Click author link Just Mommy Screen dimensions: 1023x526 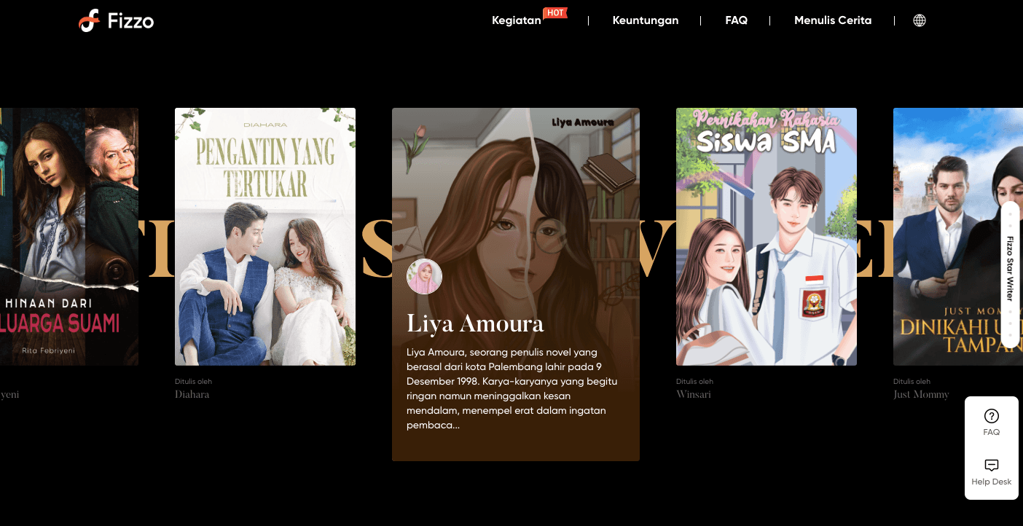click(921, 394)
